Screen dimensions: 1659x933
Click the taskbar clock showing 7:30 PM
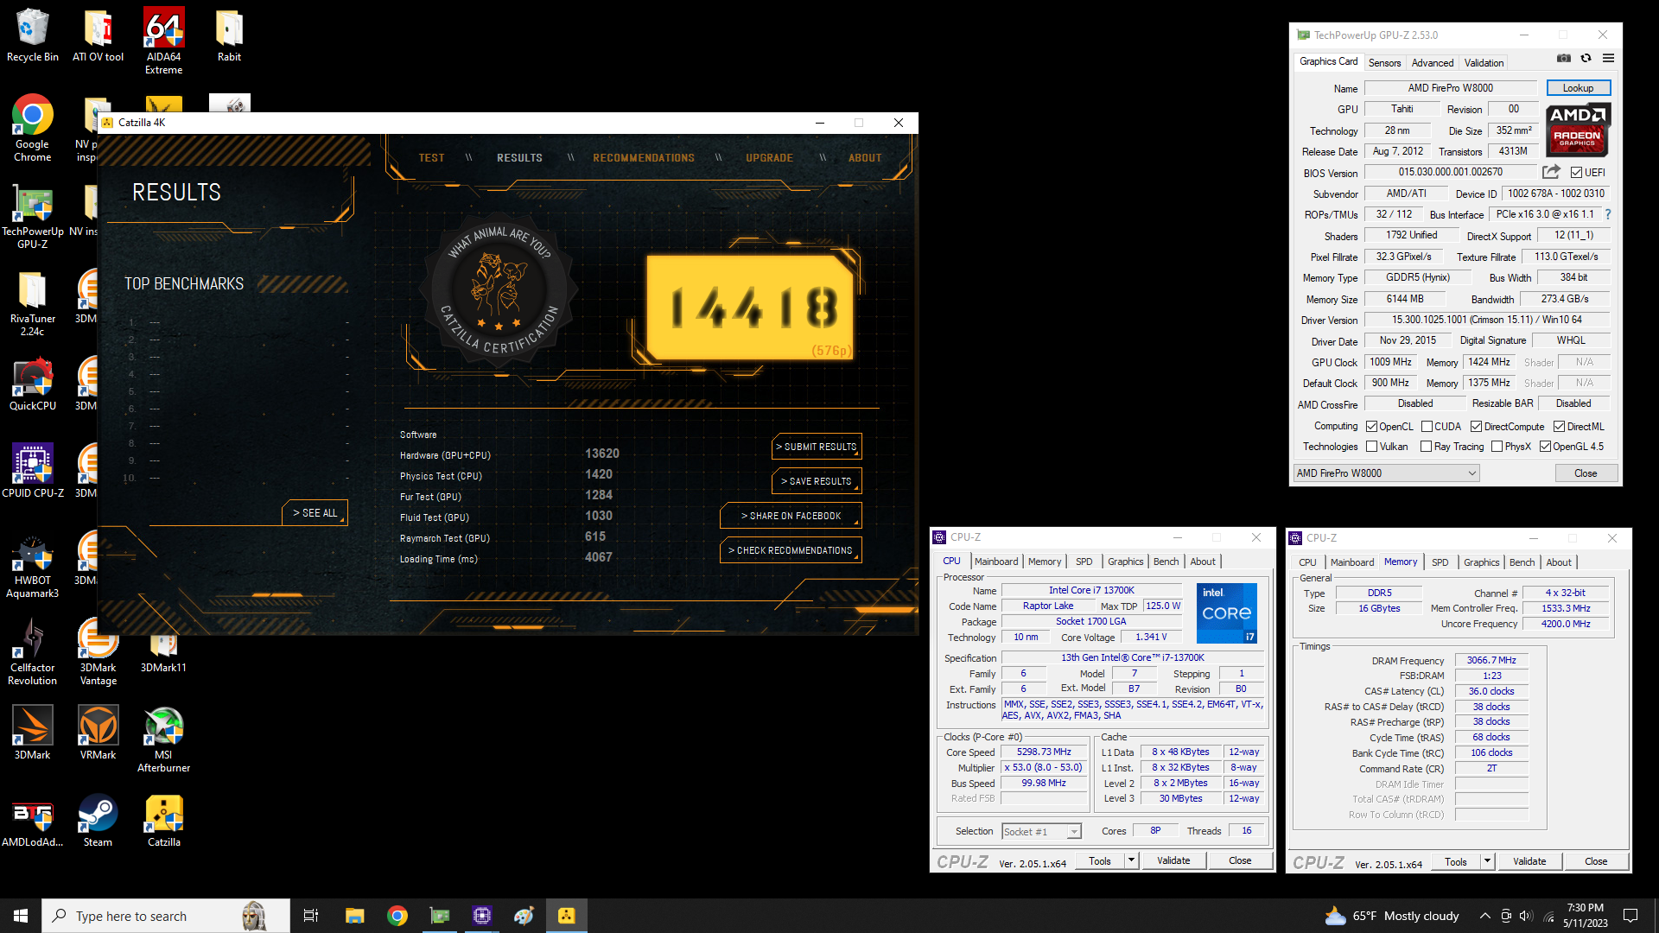point(1586,916)
